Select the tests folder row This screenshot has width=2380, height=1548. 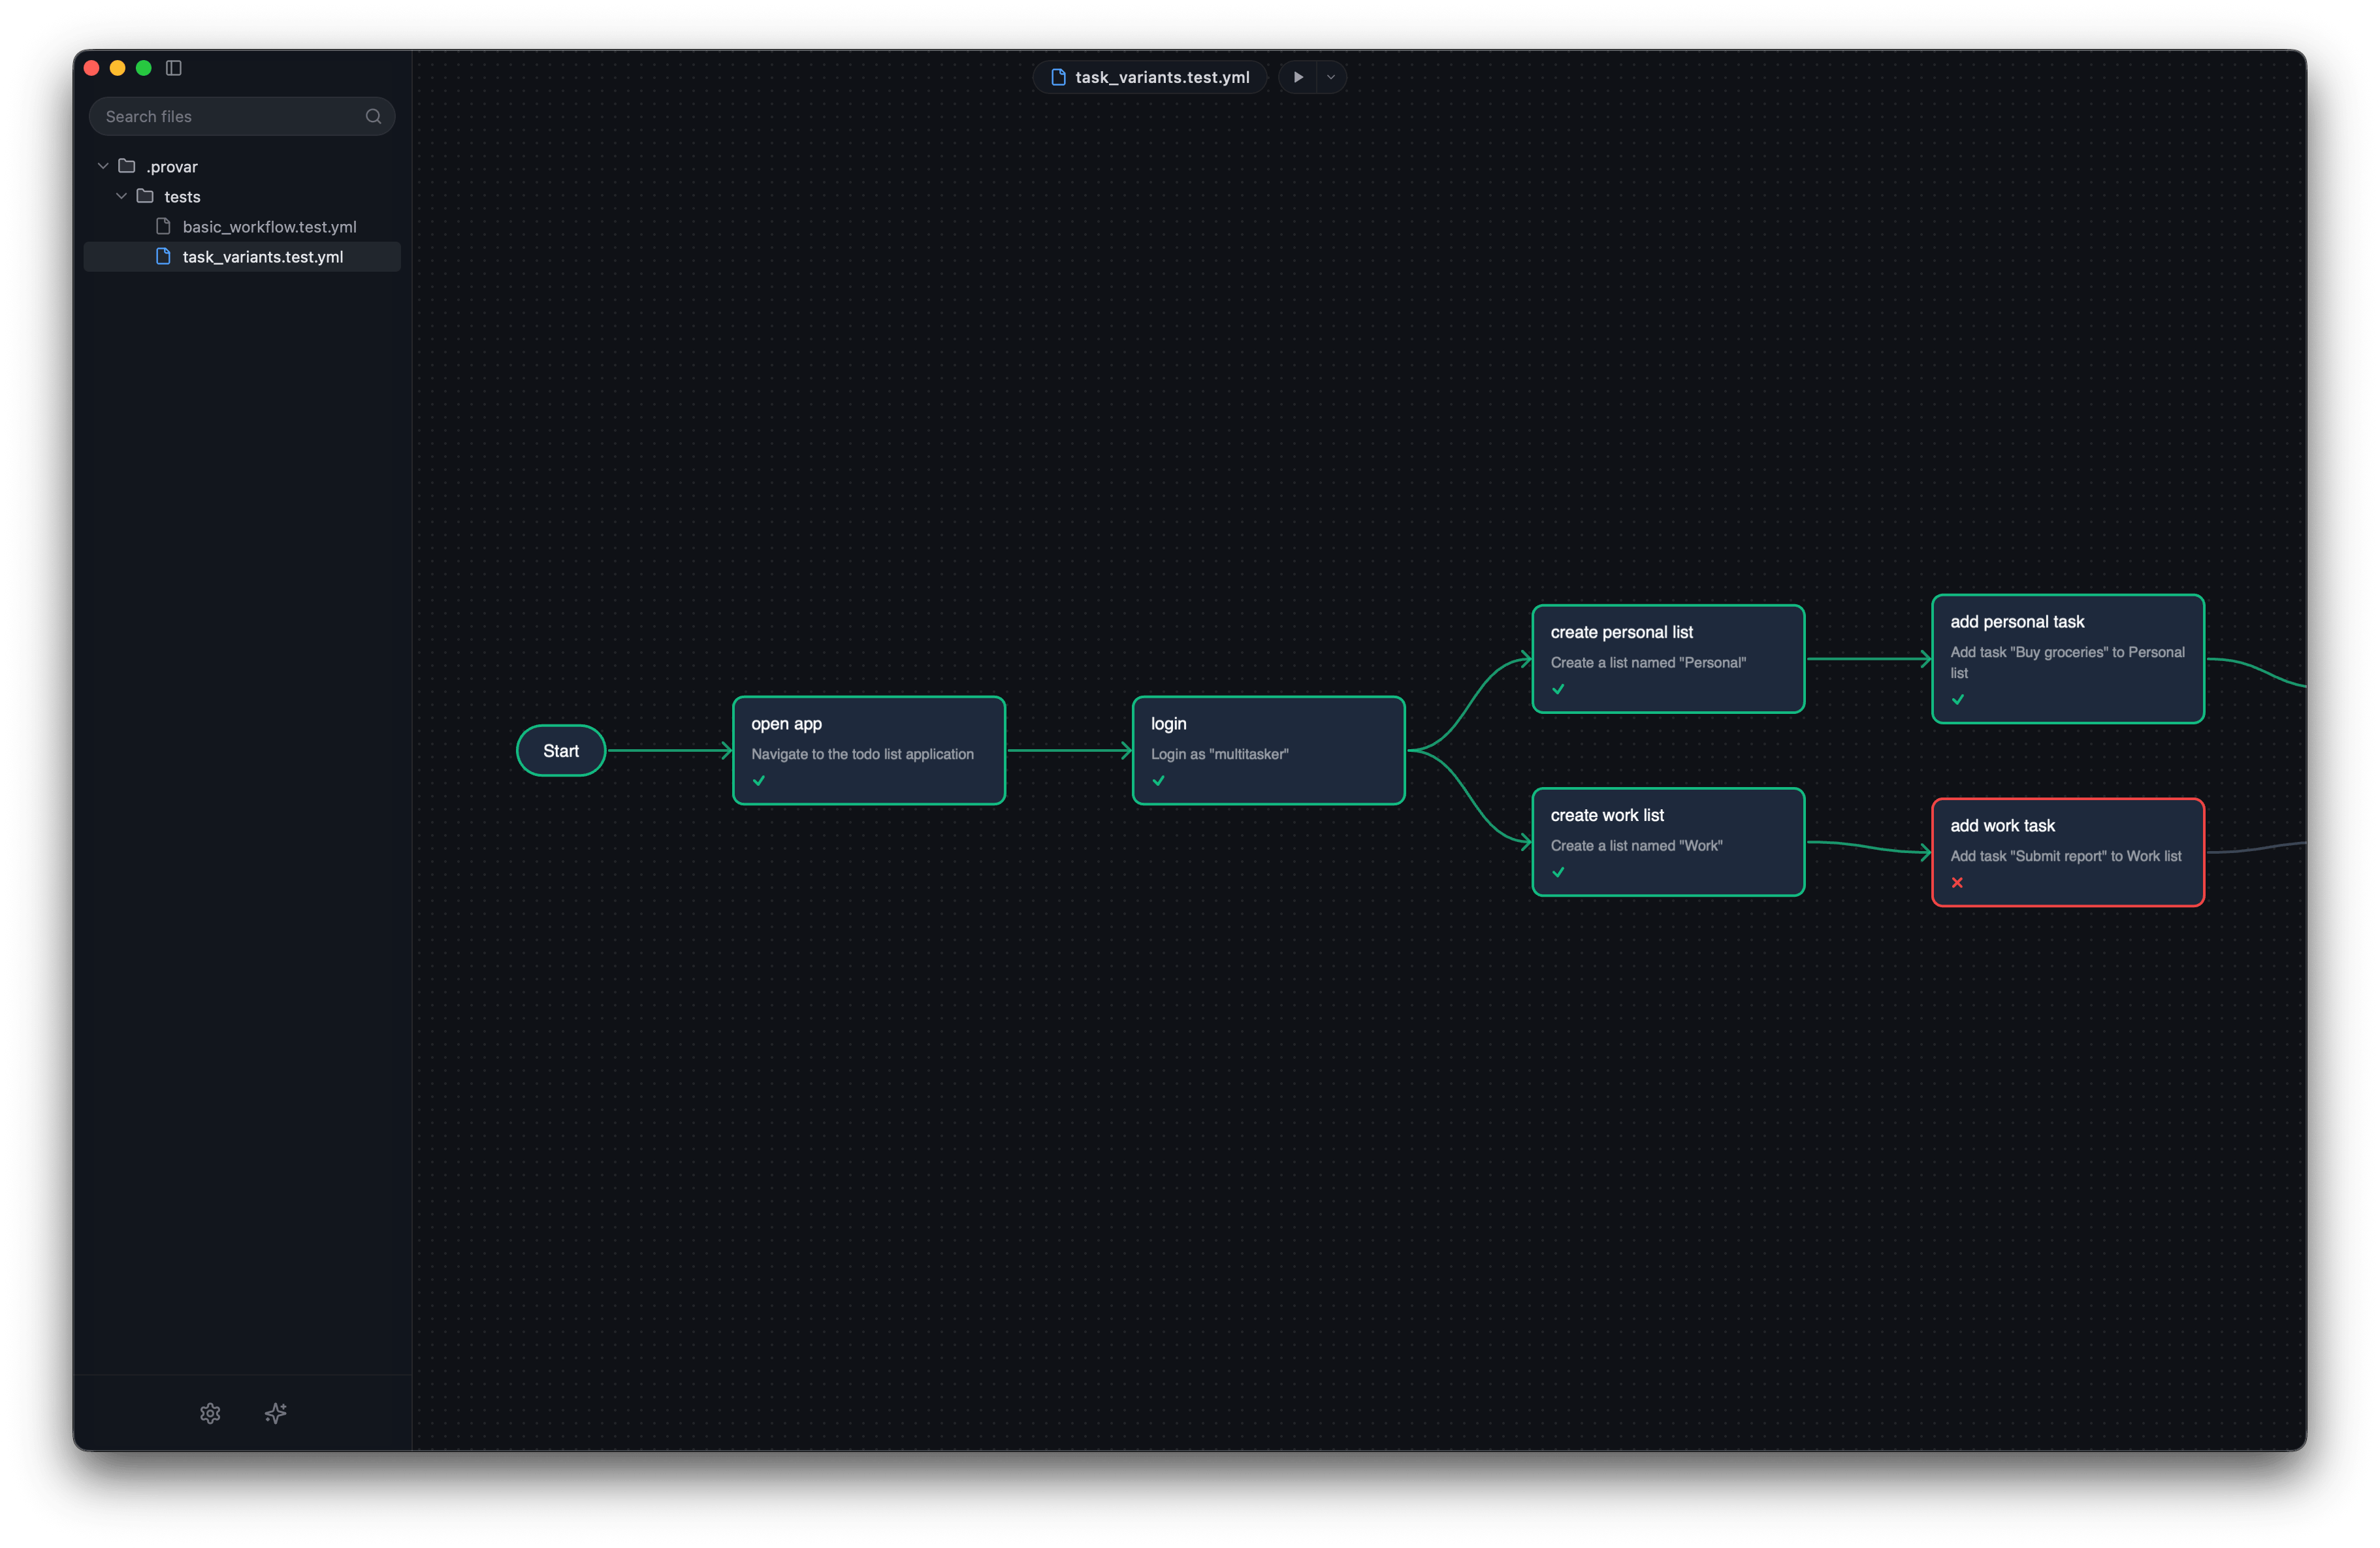click(242, 196)
